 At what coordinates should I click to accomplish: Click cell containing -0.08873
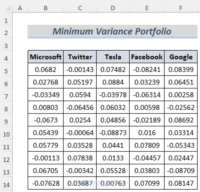tap(113, 133)
